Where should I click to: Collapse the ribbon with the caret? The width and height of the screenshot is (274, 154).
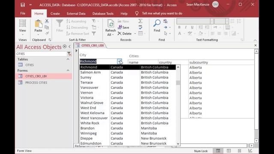255,40
